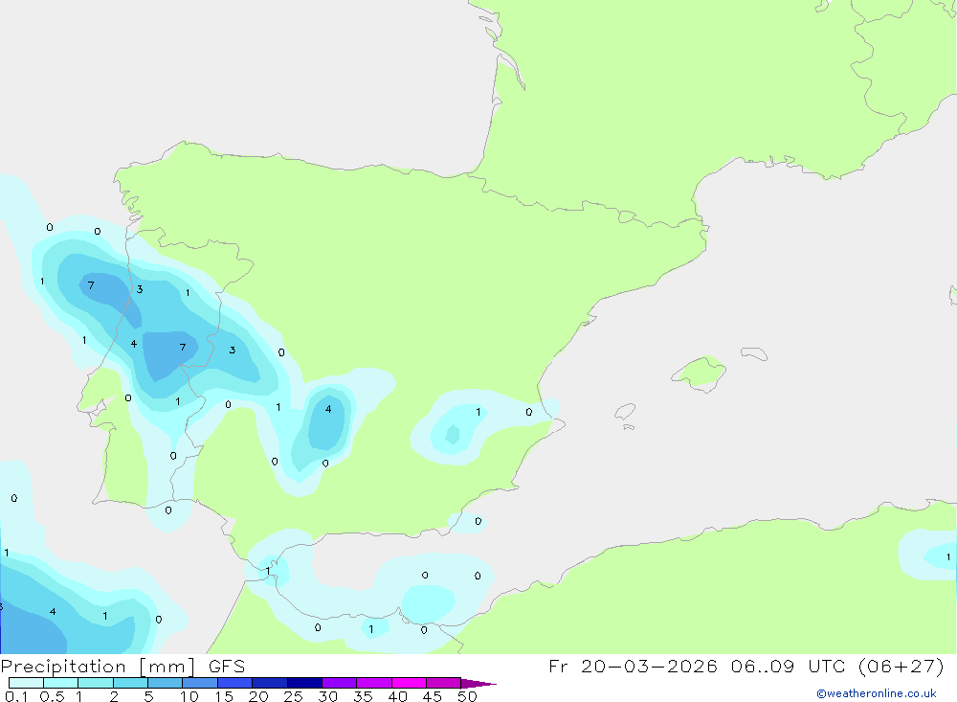Click the "15" legend scale label
This screenshot has height=702, width=957.
tap(224, 696)
